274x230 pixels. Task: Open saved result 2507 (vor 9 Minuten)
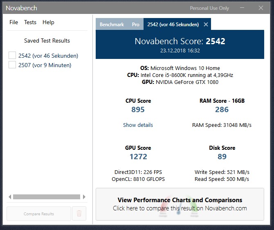point(45,65)
